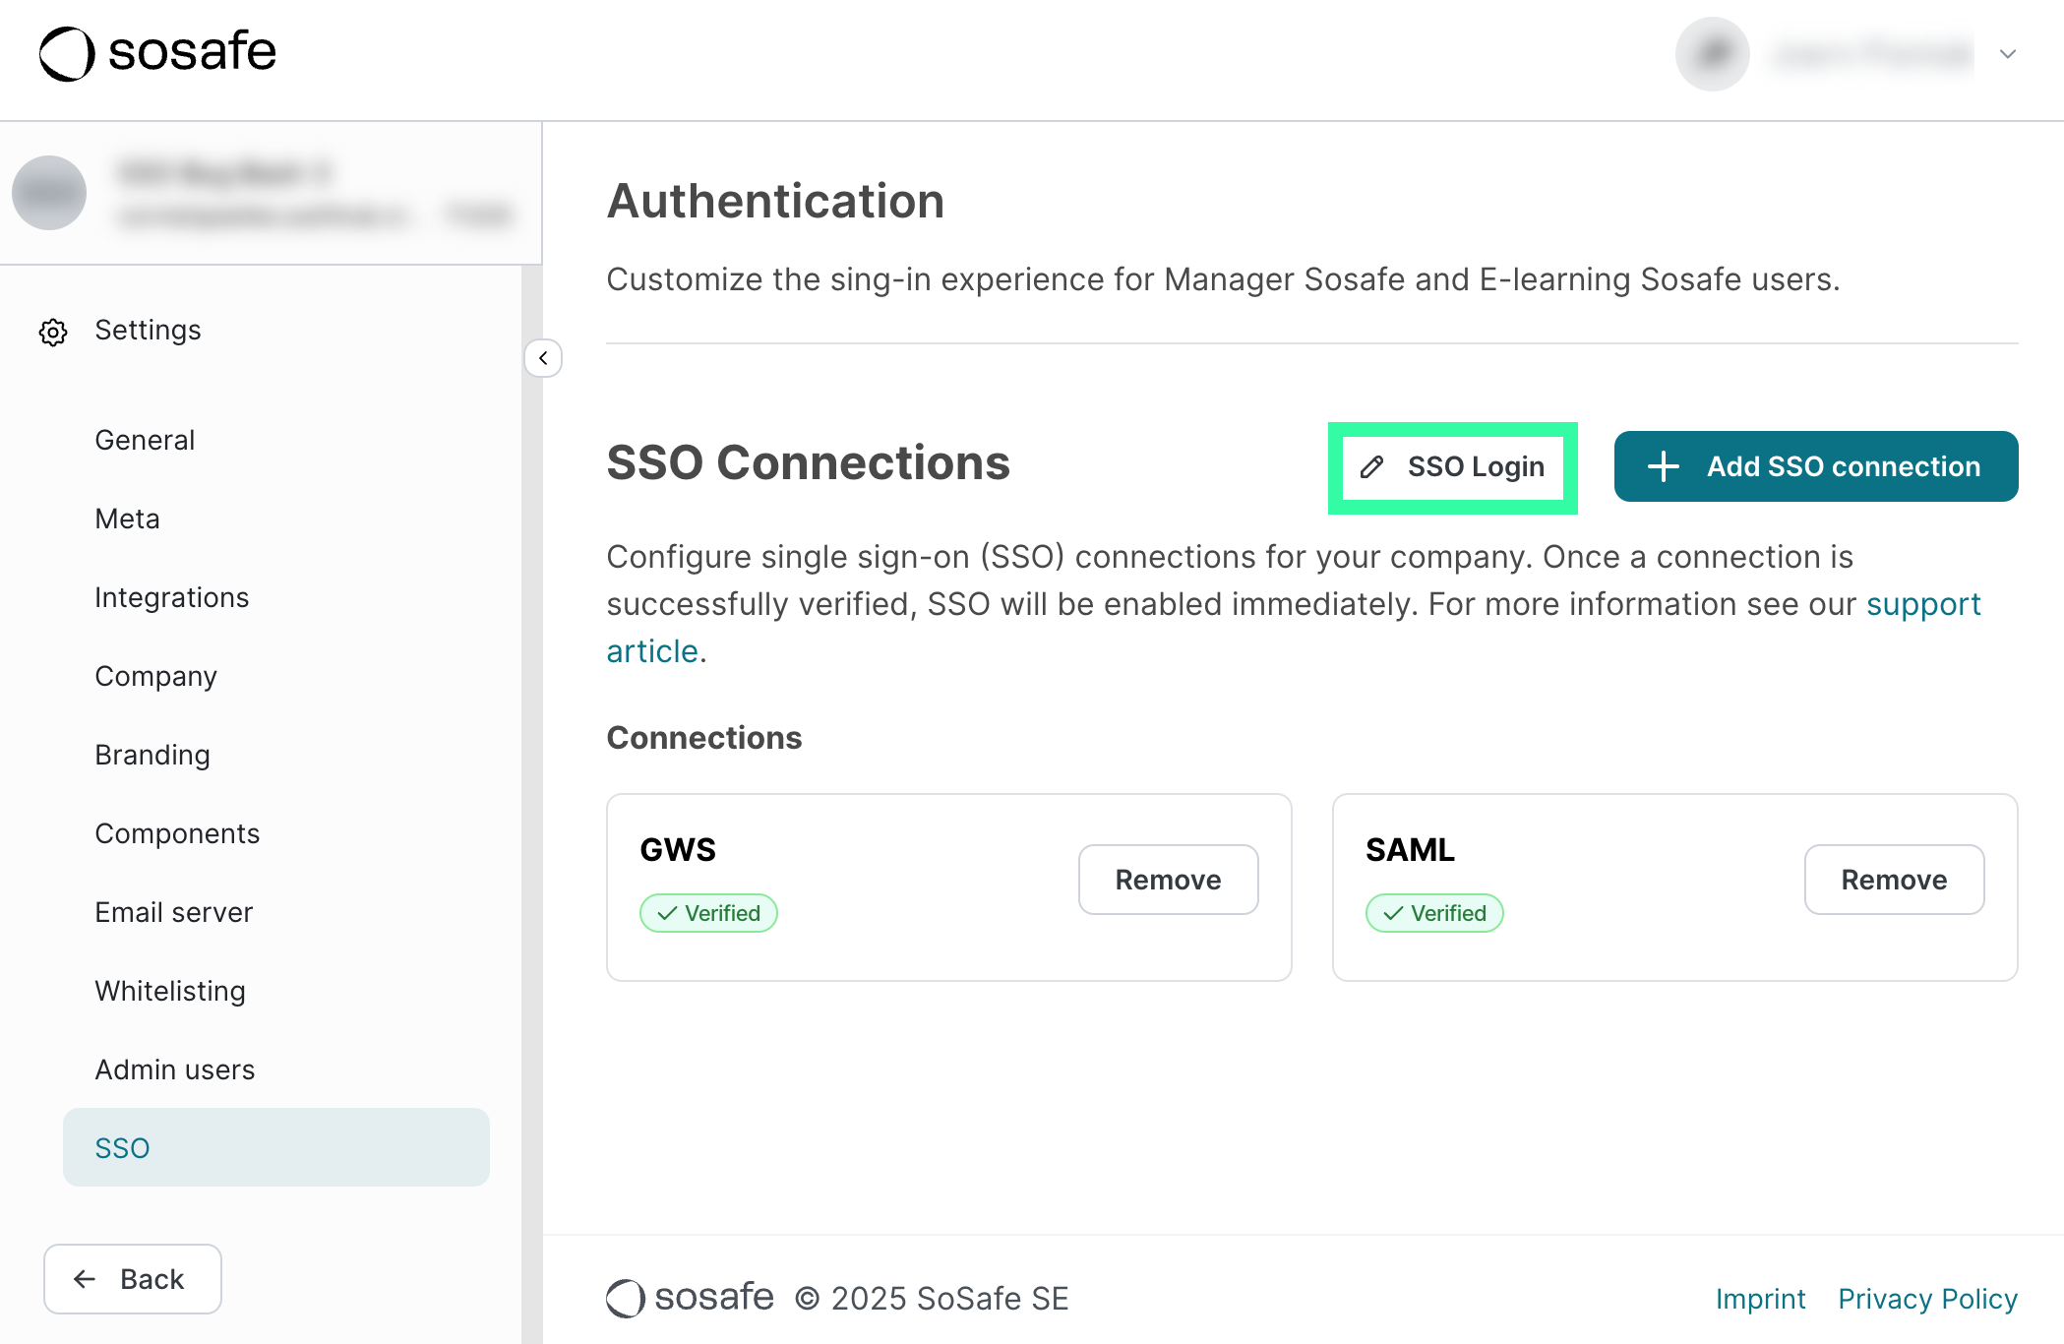Remove the GWS connection
The image size is (2064, 1344).
(1168, 880)
